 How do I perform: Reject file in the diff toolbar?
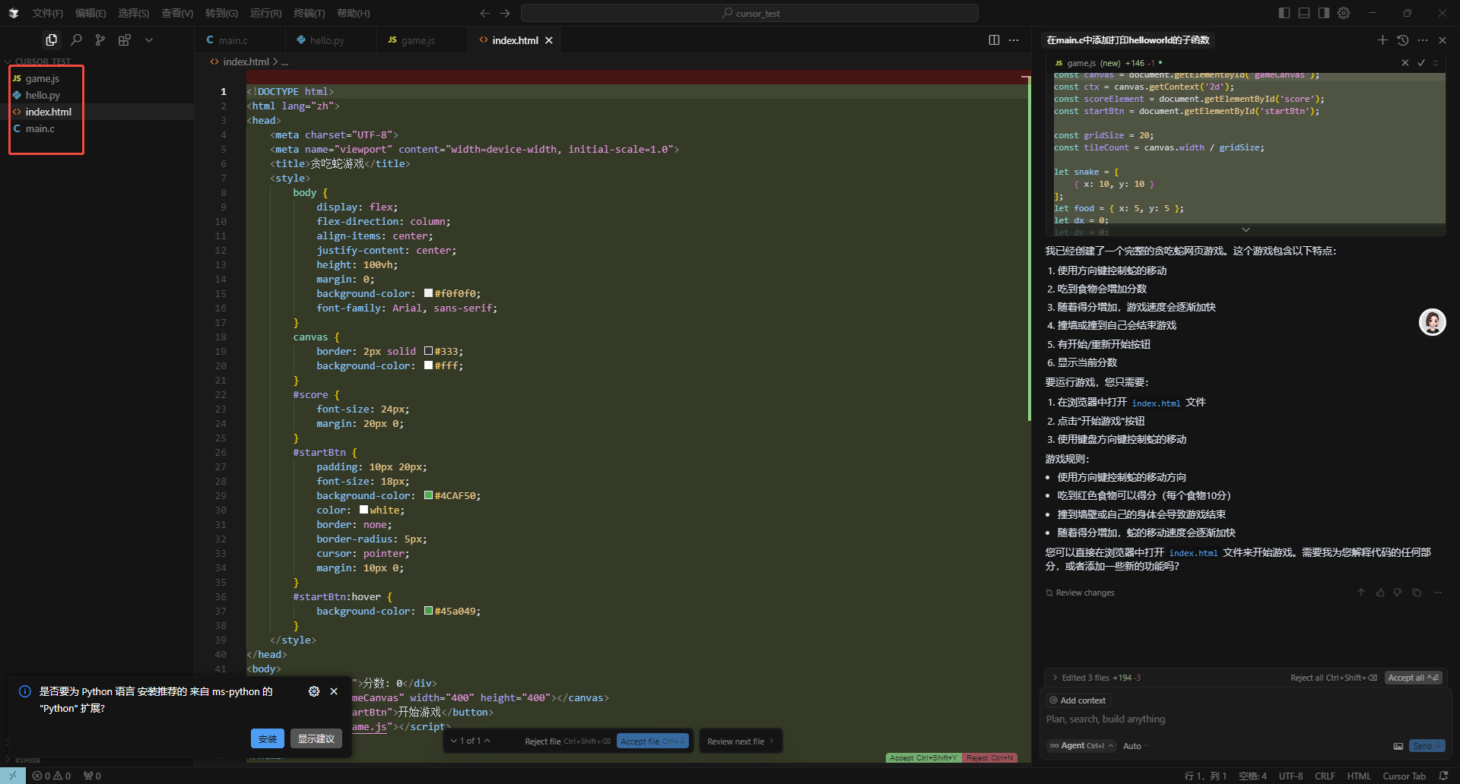[x=567, y=741]
